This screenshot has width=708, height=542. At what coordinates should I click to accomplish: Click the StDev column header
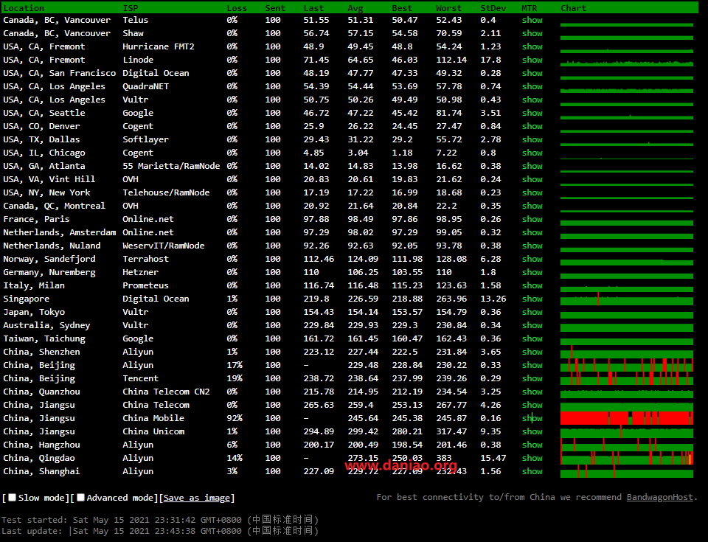tap(493, 8)
